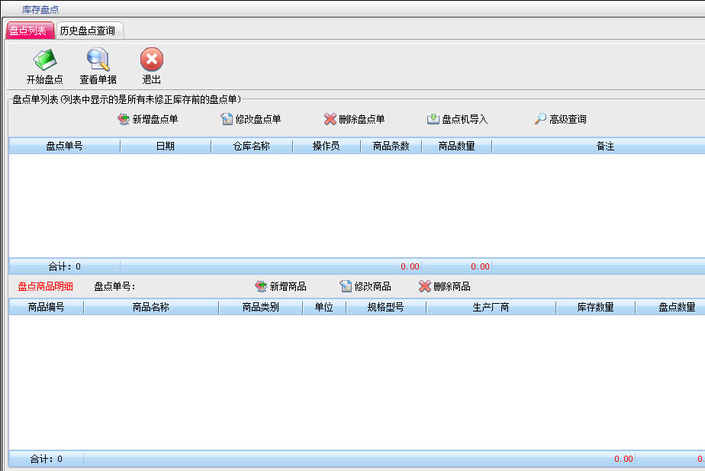Image resolution: width=705 pixels, height=471 pixels.
Task: Click 新增商品 to add product
Action: (x=281, y=286)
